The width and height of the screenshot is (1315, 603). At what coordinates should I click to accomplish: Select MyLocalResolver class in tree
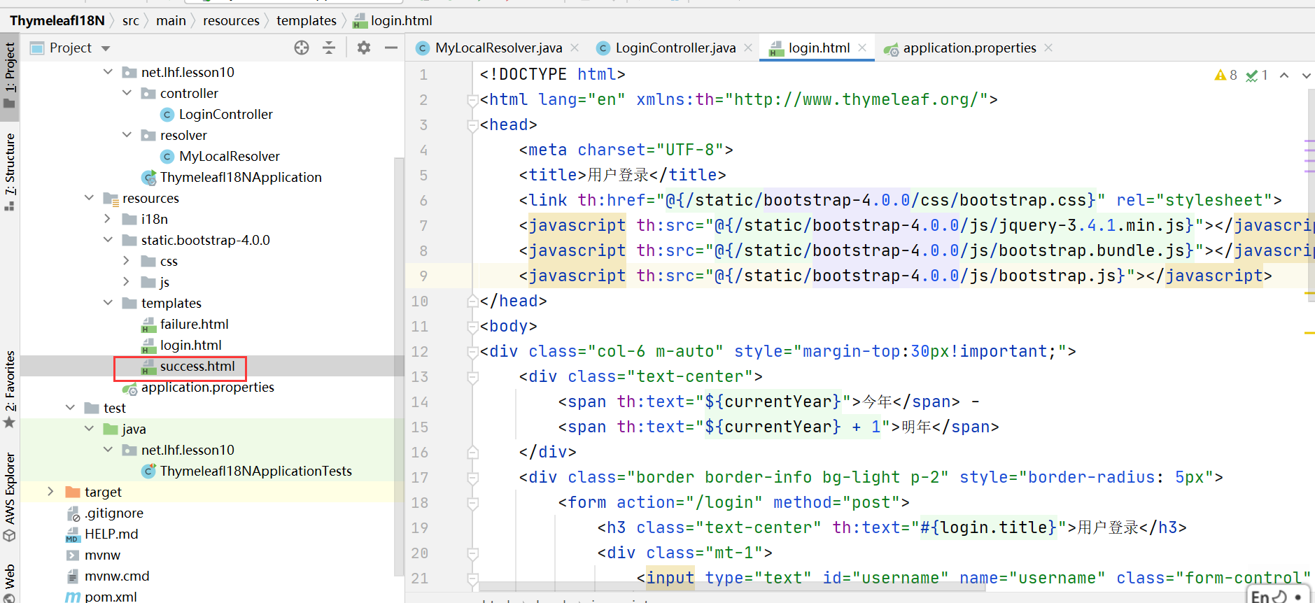pyautogui.click(x=230, y=156)
